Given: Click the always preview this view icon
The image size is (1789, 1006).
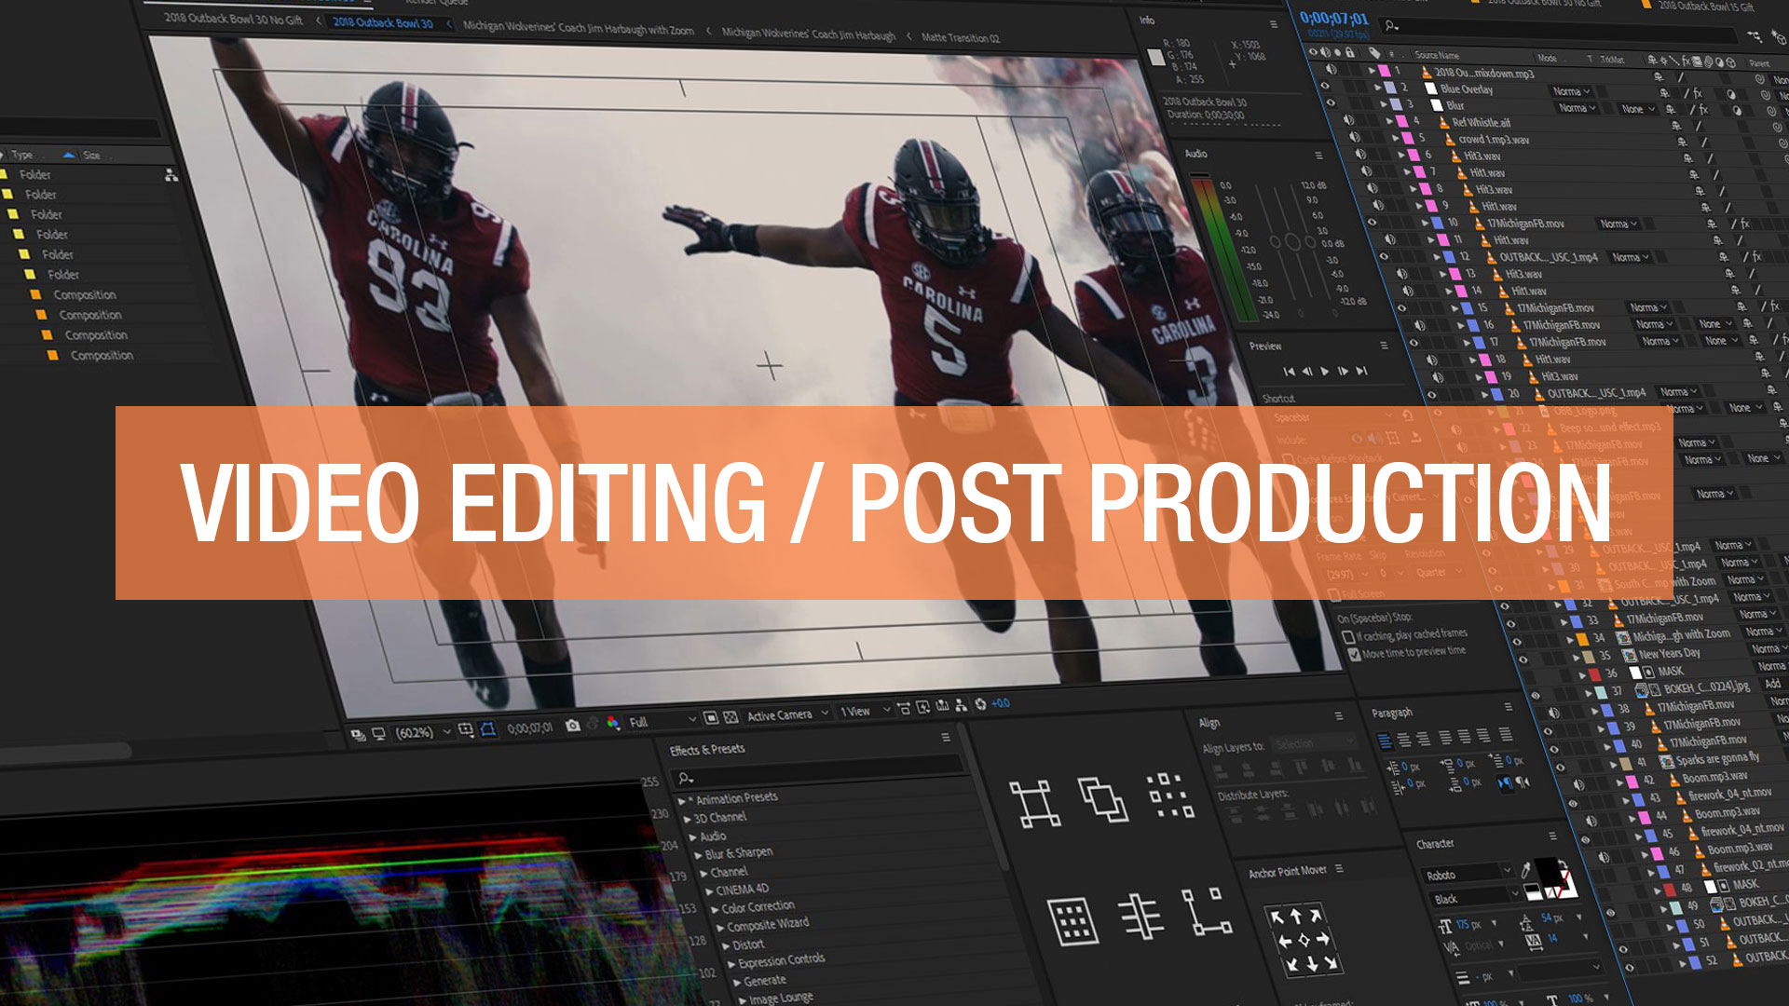Looking at the screenshot, I should point(358,735).
